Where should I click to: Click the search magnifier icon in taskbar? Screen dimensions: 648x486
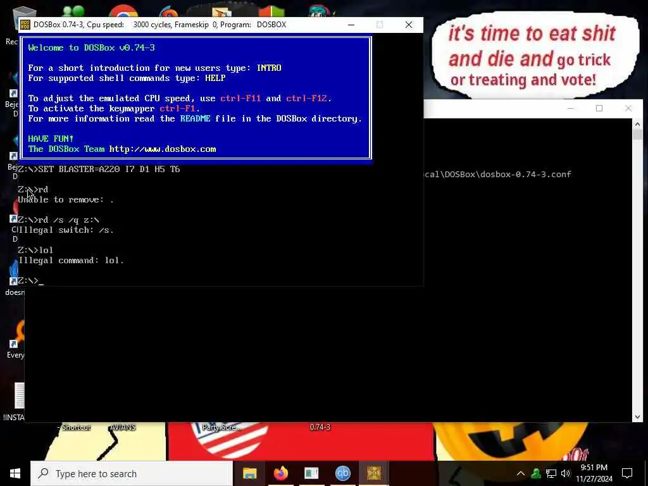43,473
